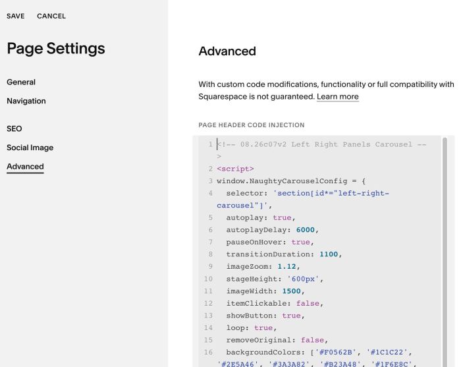Click the Page Header Code Injection label
This screenshot has width=461, height=367.
(252, 125)
